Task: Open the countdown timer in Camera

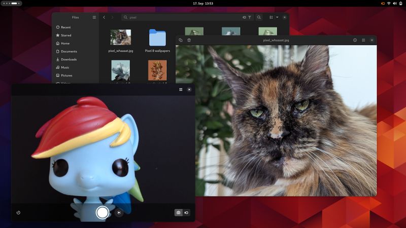Action: tap(18, 213)
